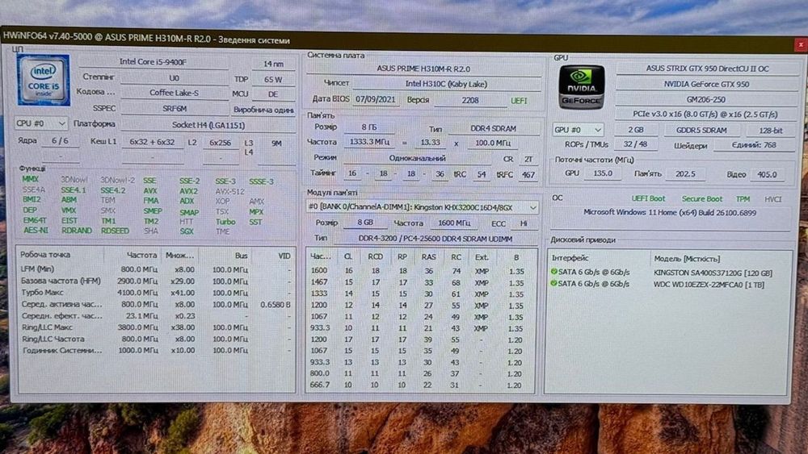
Task: Click the Microsoft Windows 11 Home build text
Action: point(669,212)
